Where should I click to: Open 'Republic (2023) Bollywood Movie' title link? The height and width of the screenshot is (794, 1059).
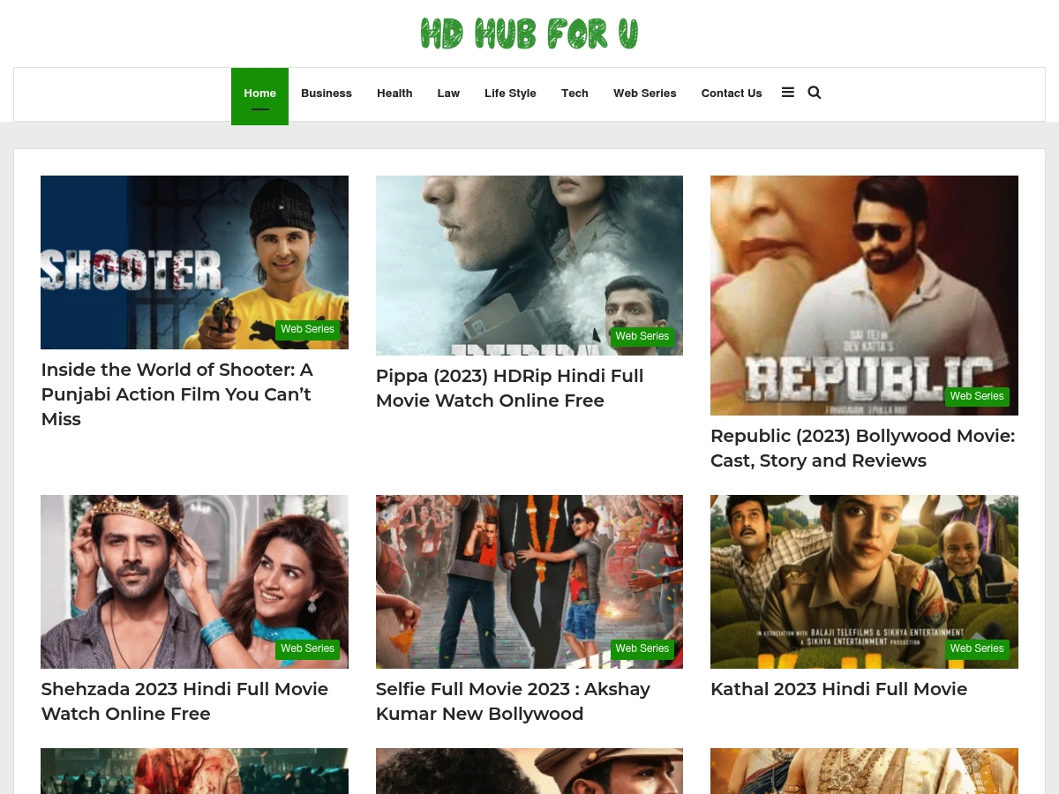(862, 448)
